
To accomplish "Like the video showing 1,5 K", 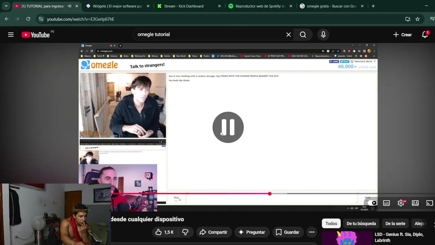I will [x=164, y=232].
